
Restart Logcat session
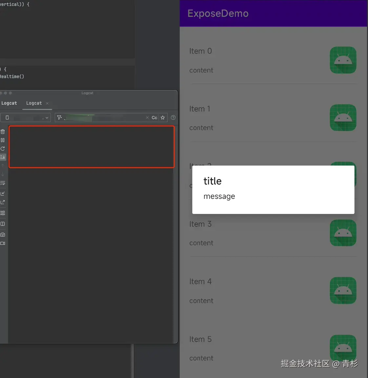(x=3, y=148)
